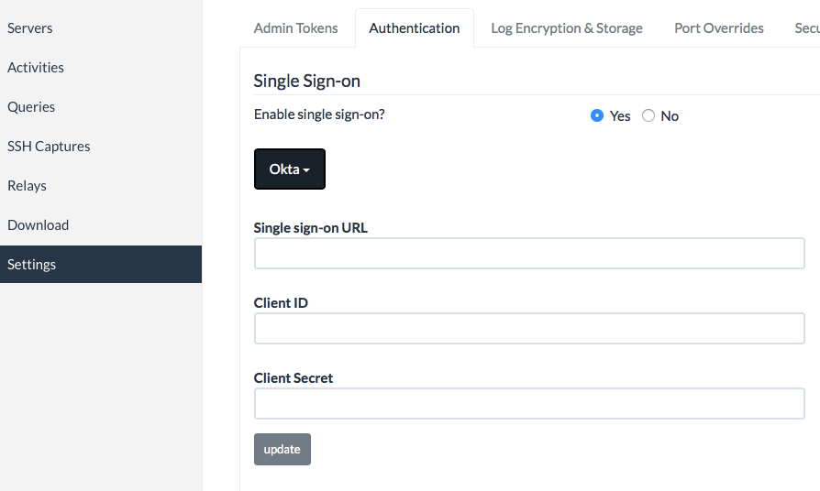The image size is (820, 491).
Task: Open the Queries sidebar item
Action: [31, 107]
